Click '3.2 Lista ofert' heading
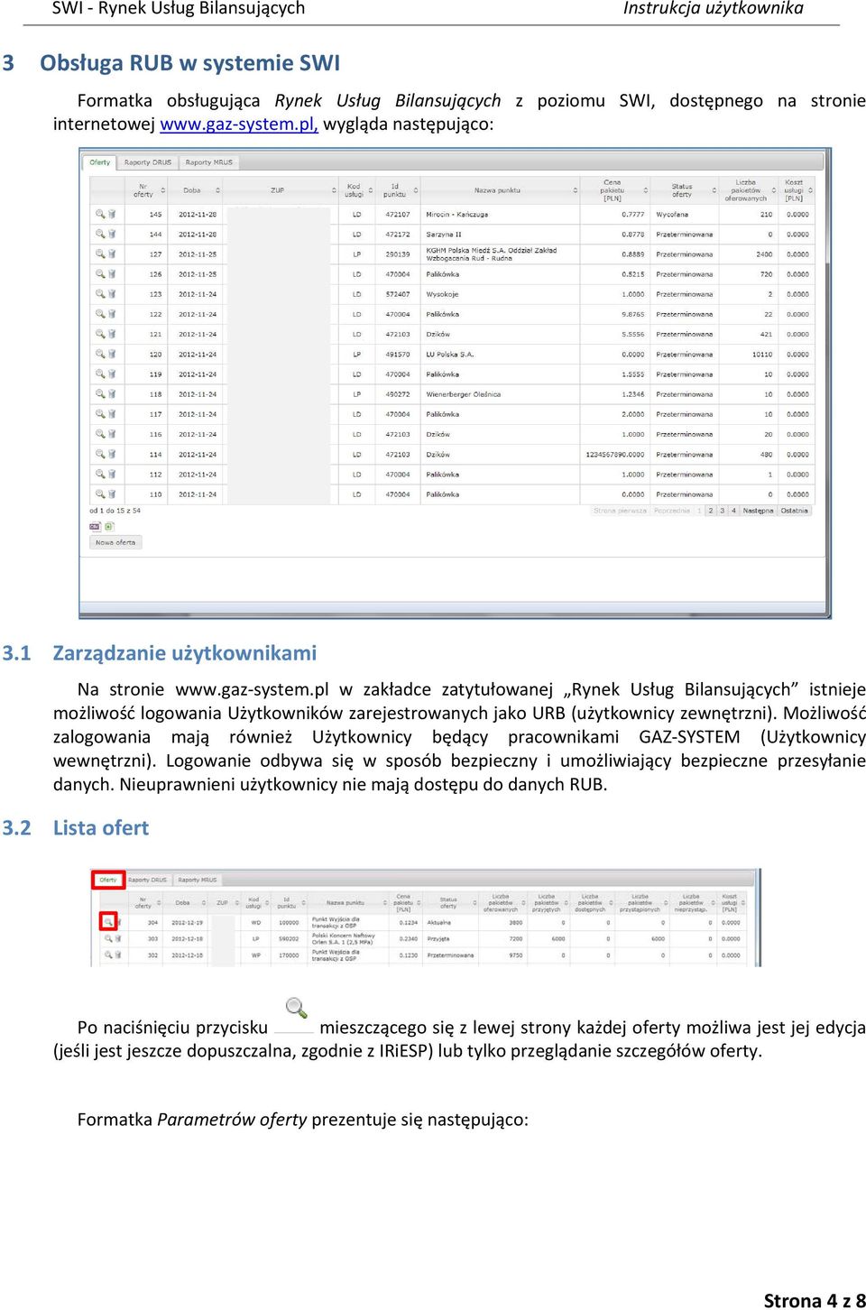The image size is (866, 1310). tap(76, 827)
